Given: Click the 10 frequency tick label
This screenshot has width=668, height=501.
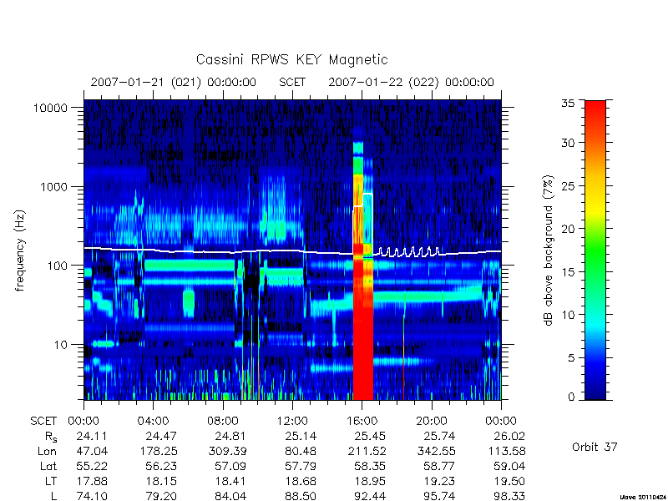Looking at the screenshot, I should pos(61,344).
